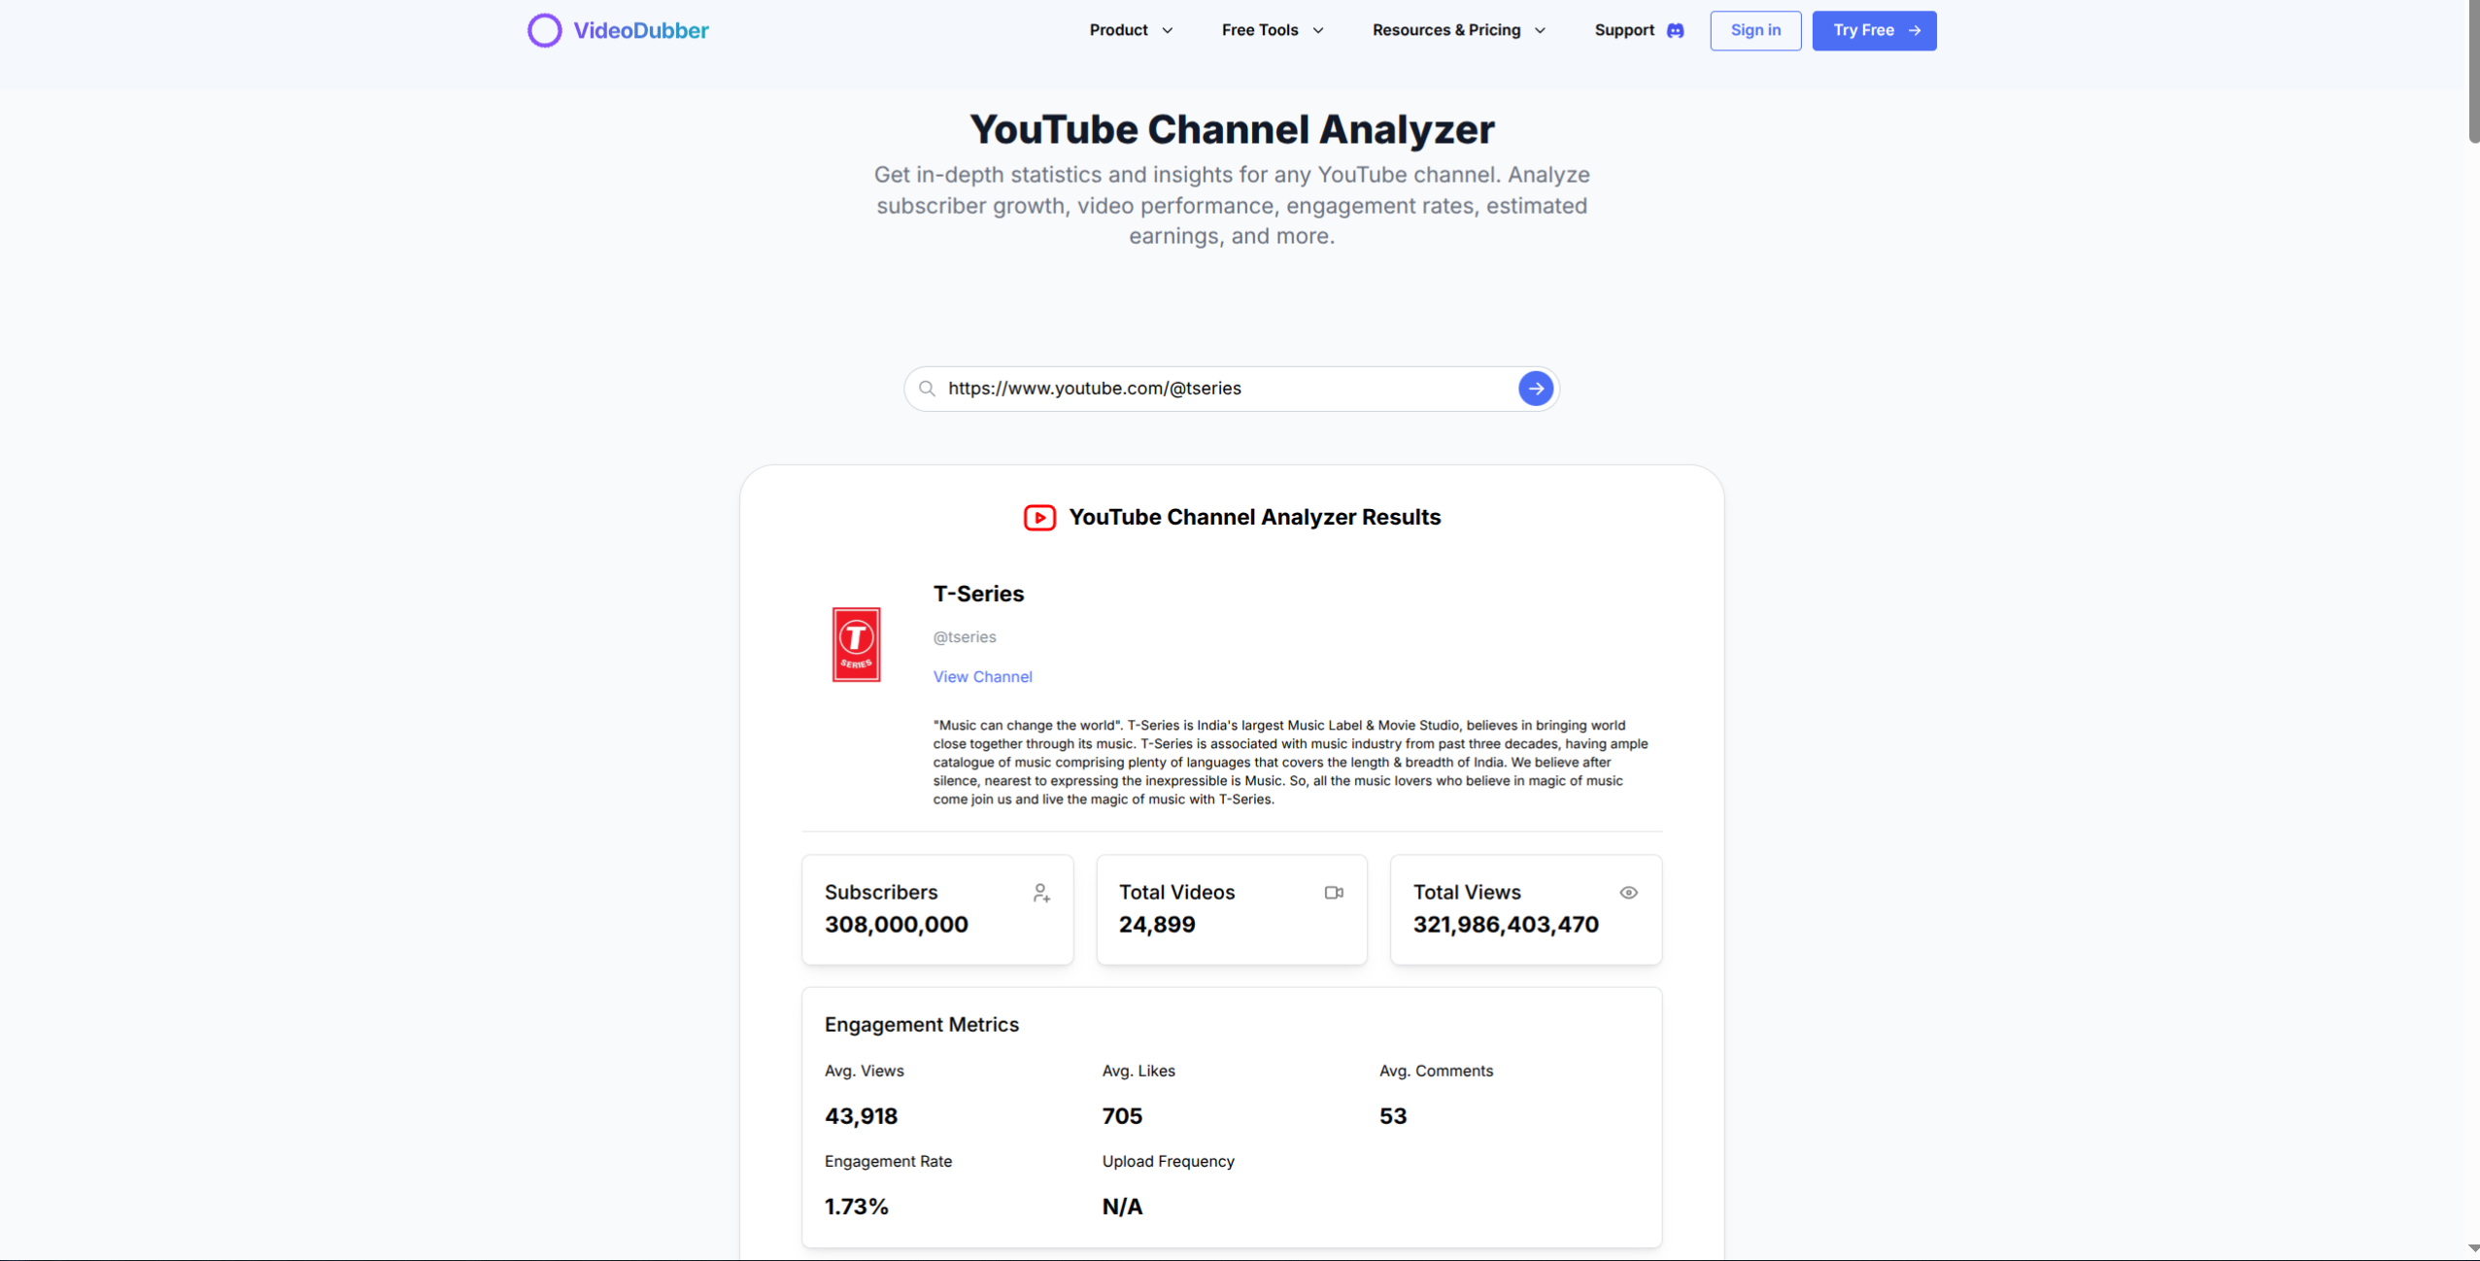Click the Subscribers person-plus icon
The height and width of the screenshot is (1261, 2480).
[1041, 893]
